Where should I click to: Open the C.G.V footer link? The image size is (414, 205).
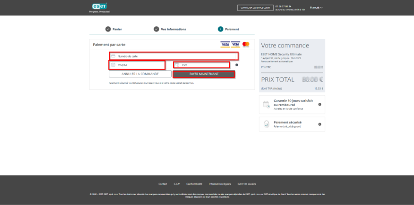pyautogui.click(x=177, y=184)
